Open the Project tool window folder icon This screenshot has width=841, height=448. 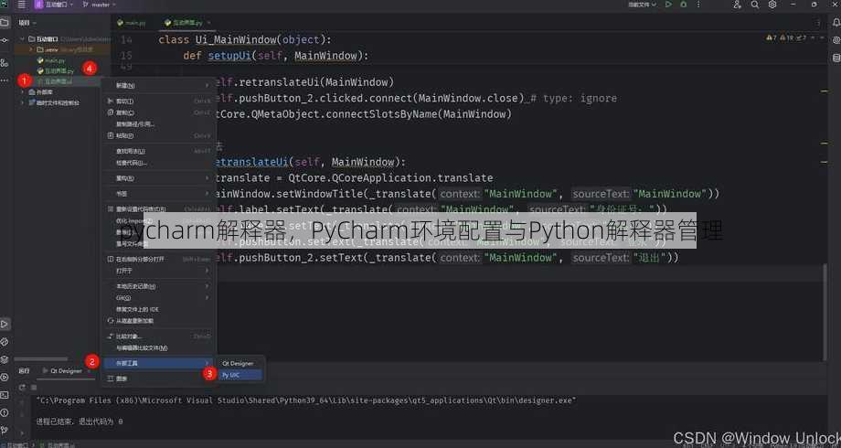(5, 23)
